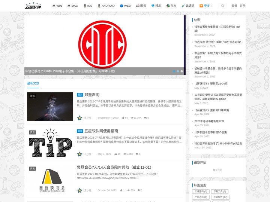This screenshot has height=202, width=270.
Task: Select the third carousel dot indicator
Action: click(x=181, y=71)
